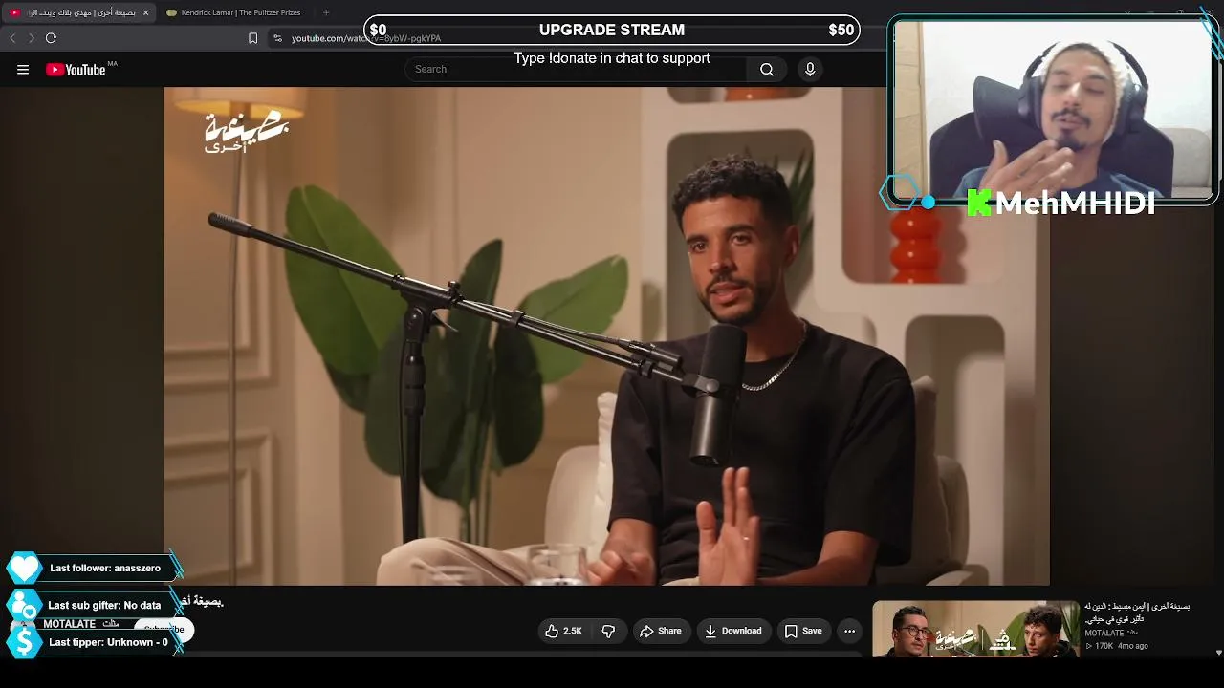This screenshot has width=1224, height=688.
Task: Save the video to a playlist
Action: click(803, 631)
